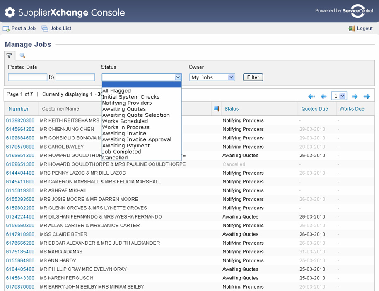Sort by Works Due column header

click(x=352, y=109)
